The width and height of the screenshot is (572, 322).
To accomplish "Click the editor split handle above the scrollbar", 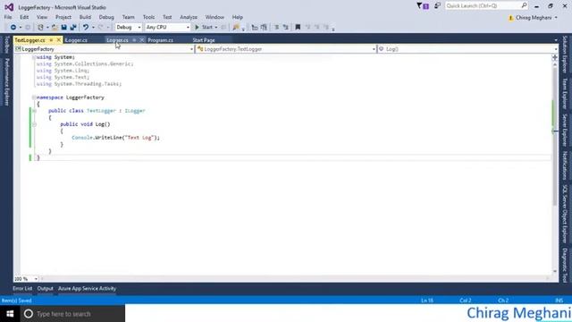I will [555, 57].
